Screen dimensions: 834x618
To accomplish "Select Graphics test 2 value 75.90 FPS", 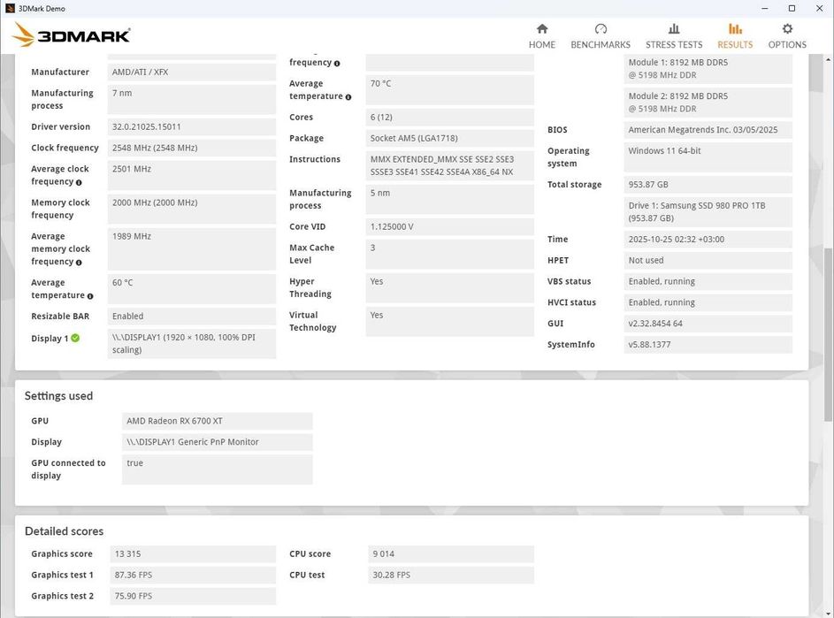I will click(x=193, y=596).
